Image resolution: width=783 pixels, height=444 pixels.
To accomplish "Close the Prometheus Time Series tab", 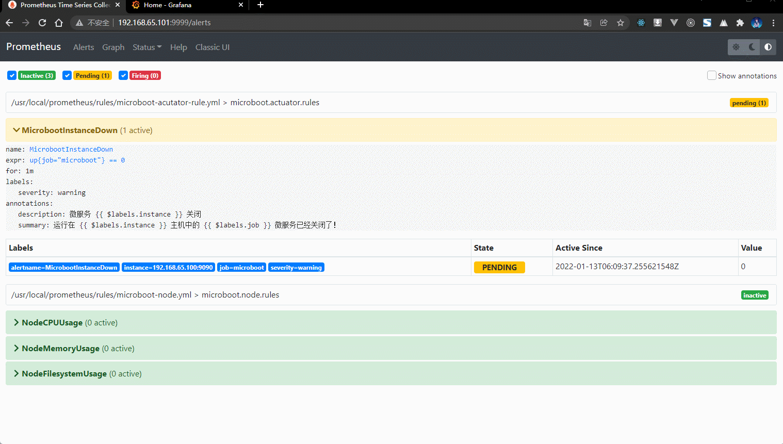I will tap(118, 5).
